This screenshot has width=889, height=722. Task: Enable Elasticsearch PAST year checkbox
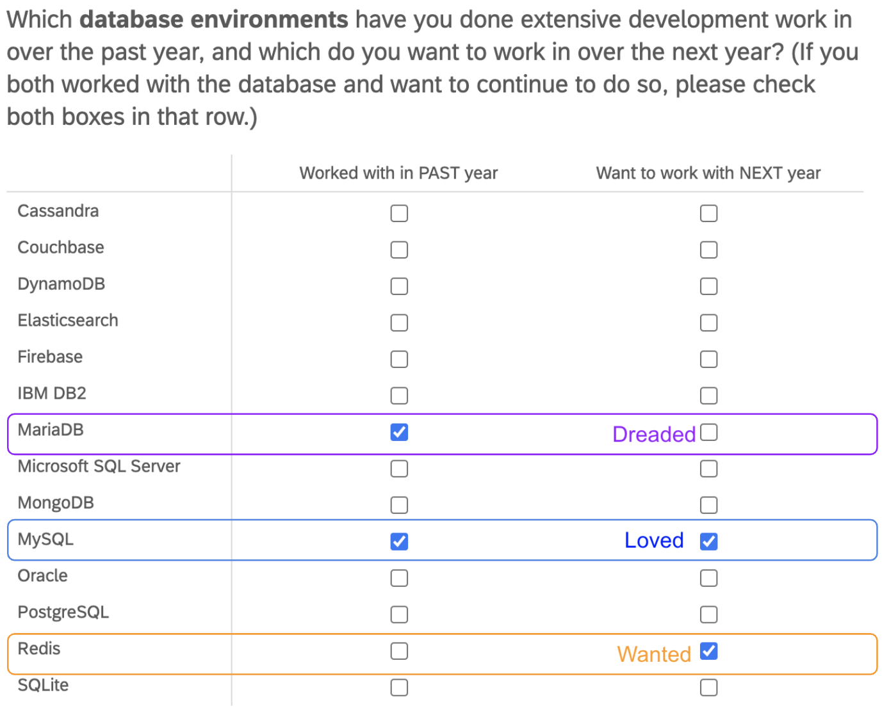click(399, 323)
